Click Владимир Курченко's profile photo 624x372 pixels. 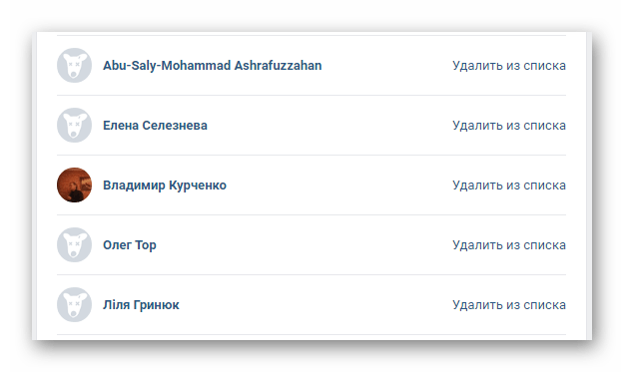(75, 185)
